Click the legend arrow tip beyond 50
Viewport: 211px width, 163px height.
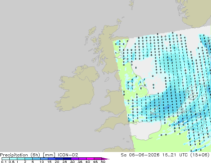105,159
